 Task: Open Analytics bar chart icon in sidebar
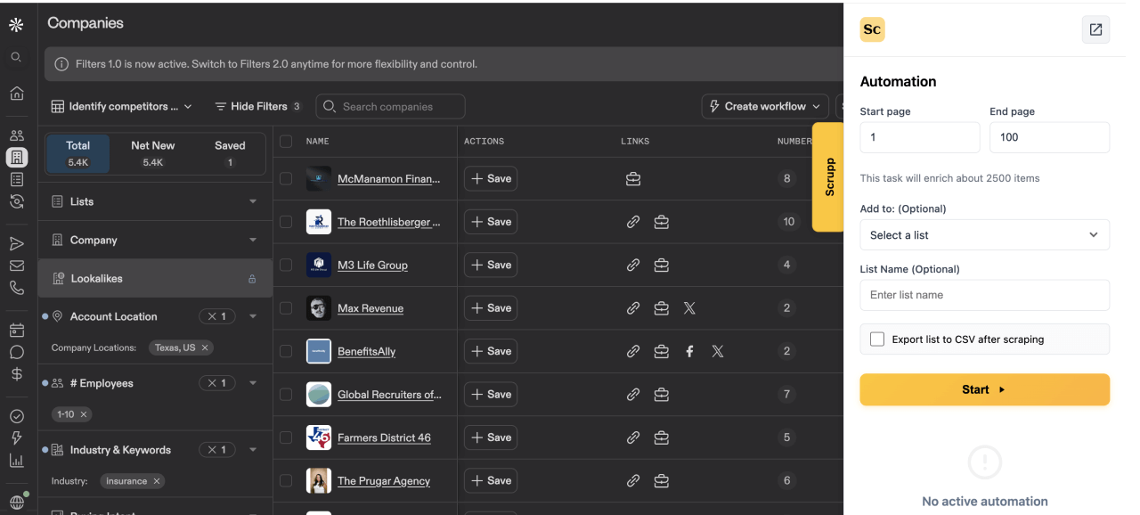[x=16, y=461]
